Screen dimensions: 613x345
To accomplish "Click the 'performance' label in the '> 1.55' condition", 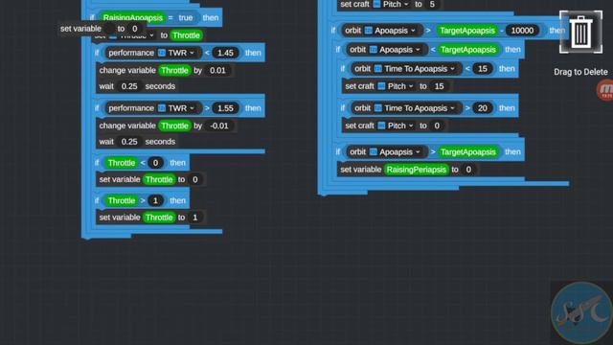I will coord(131,108).
